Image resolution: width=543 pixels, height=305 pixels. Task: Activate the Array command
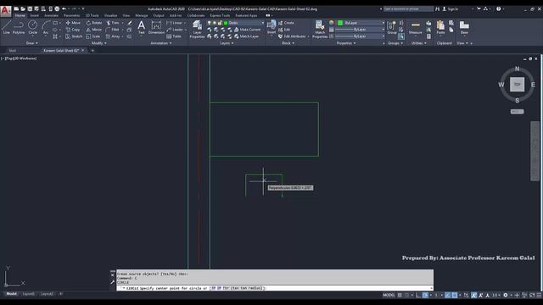coord(113,36)
